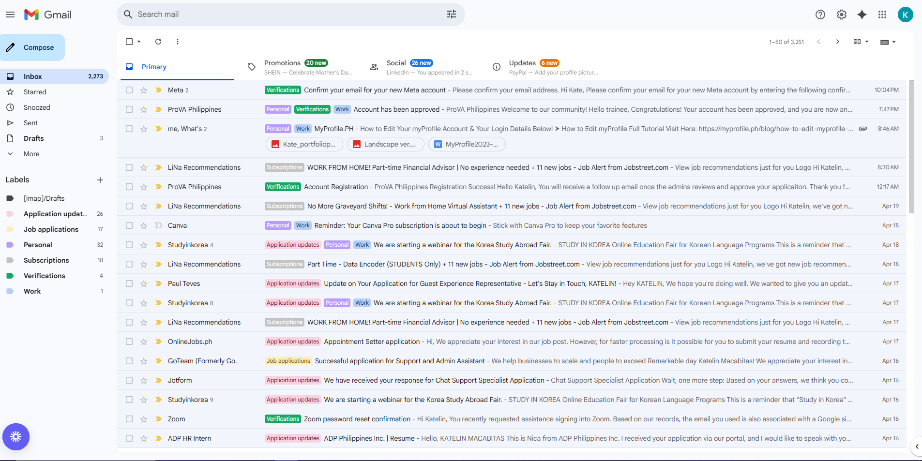This screenshot has width=922, height=461.
Task: Open the Settings gear
Action: (842, 15)
